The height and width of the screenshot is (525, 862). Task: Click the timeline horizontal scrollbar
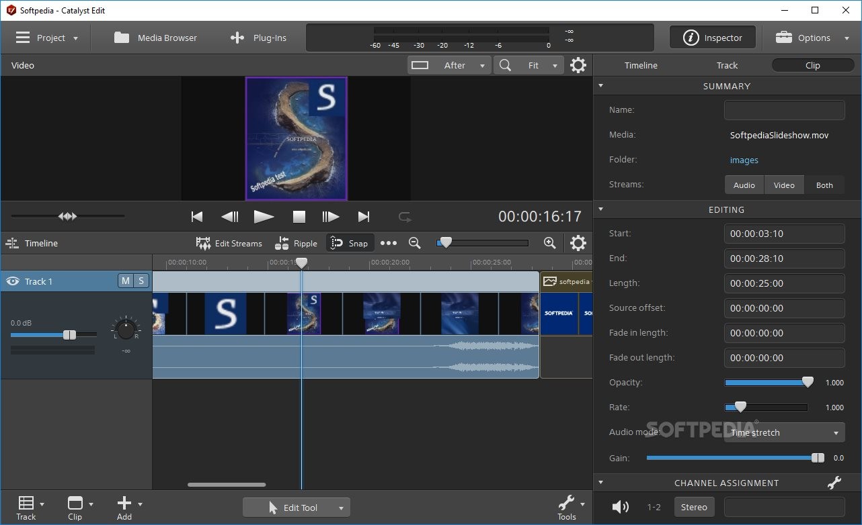point(227,484)
